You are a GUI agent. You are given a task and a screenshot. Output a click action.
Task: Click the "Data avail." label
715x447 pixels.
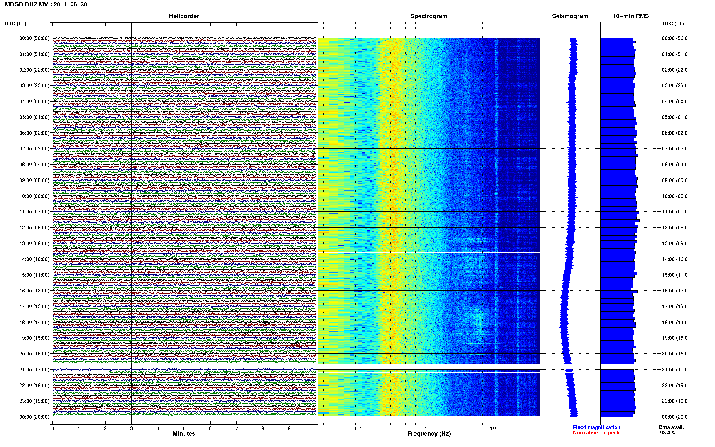tap(671, 427)
